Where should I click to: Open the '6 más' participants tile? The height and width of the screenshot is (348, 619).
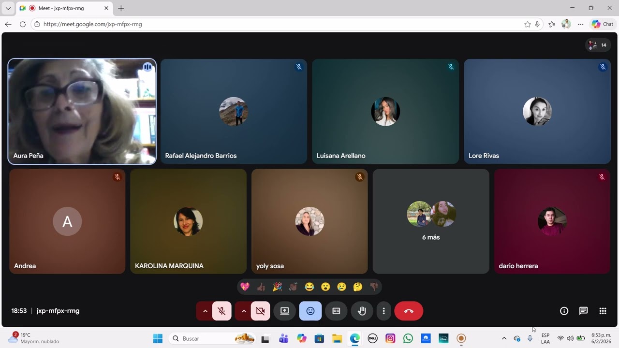(431, 221)
